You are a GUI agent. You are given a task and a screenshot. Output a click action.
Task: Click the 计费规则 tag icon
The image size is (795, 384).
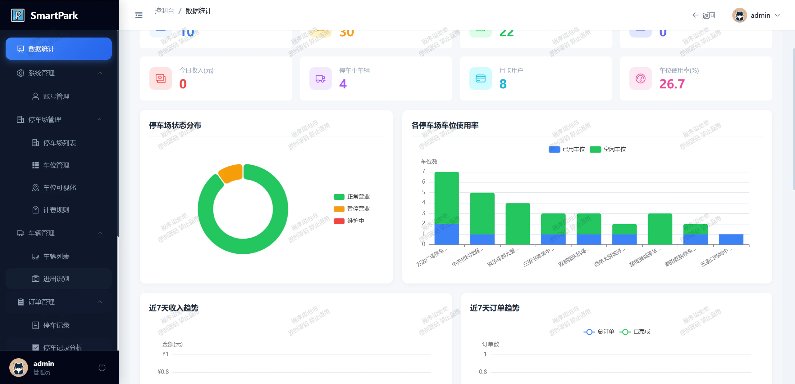[x=35, y=210]
